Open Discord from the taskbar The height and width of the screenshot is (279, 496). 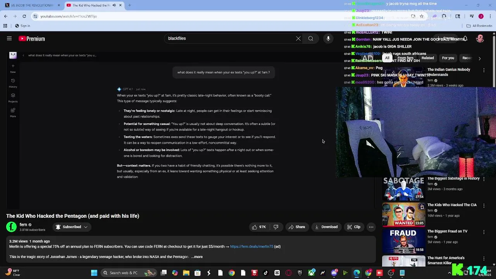[x=334, y=273]
